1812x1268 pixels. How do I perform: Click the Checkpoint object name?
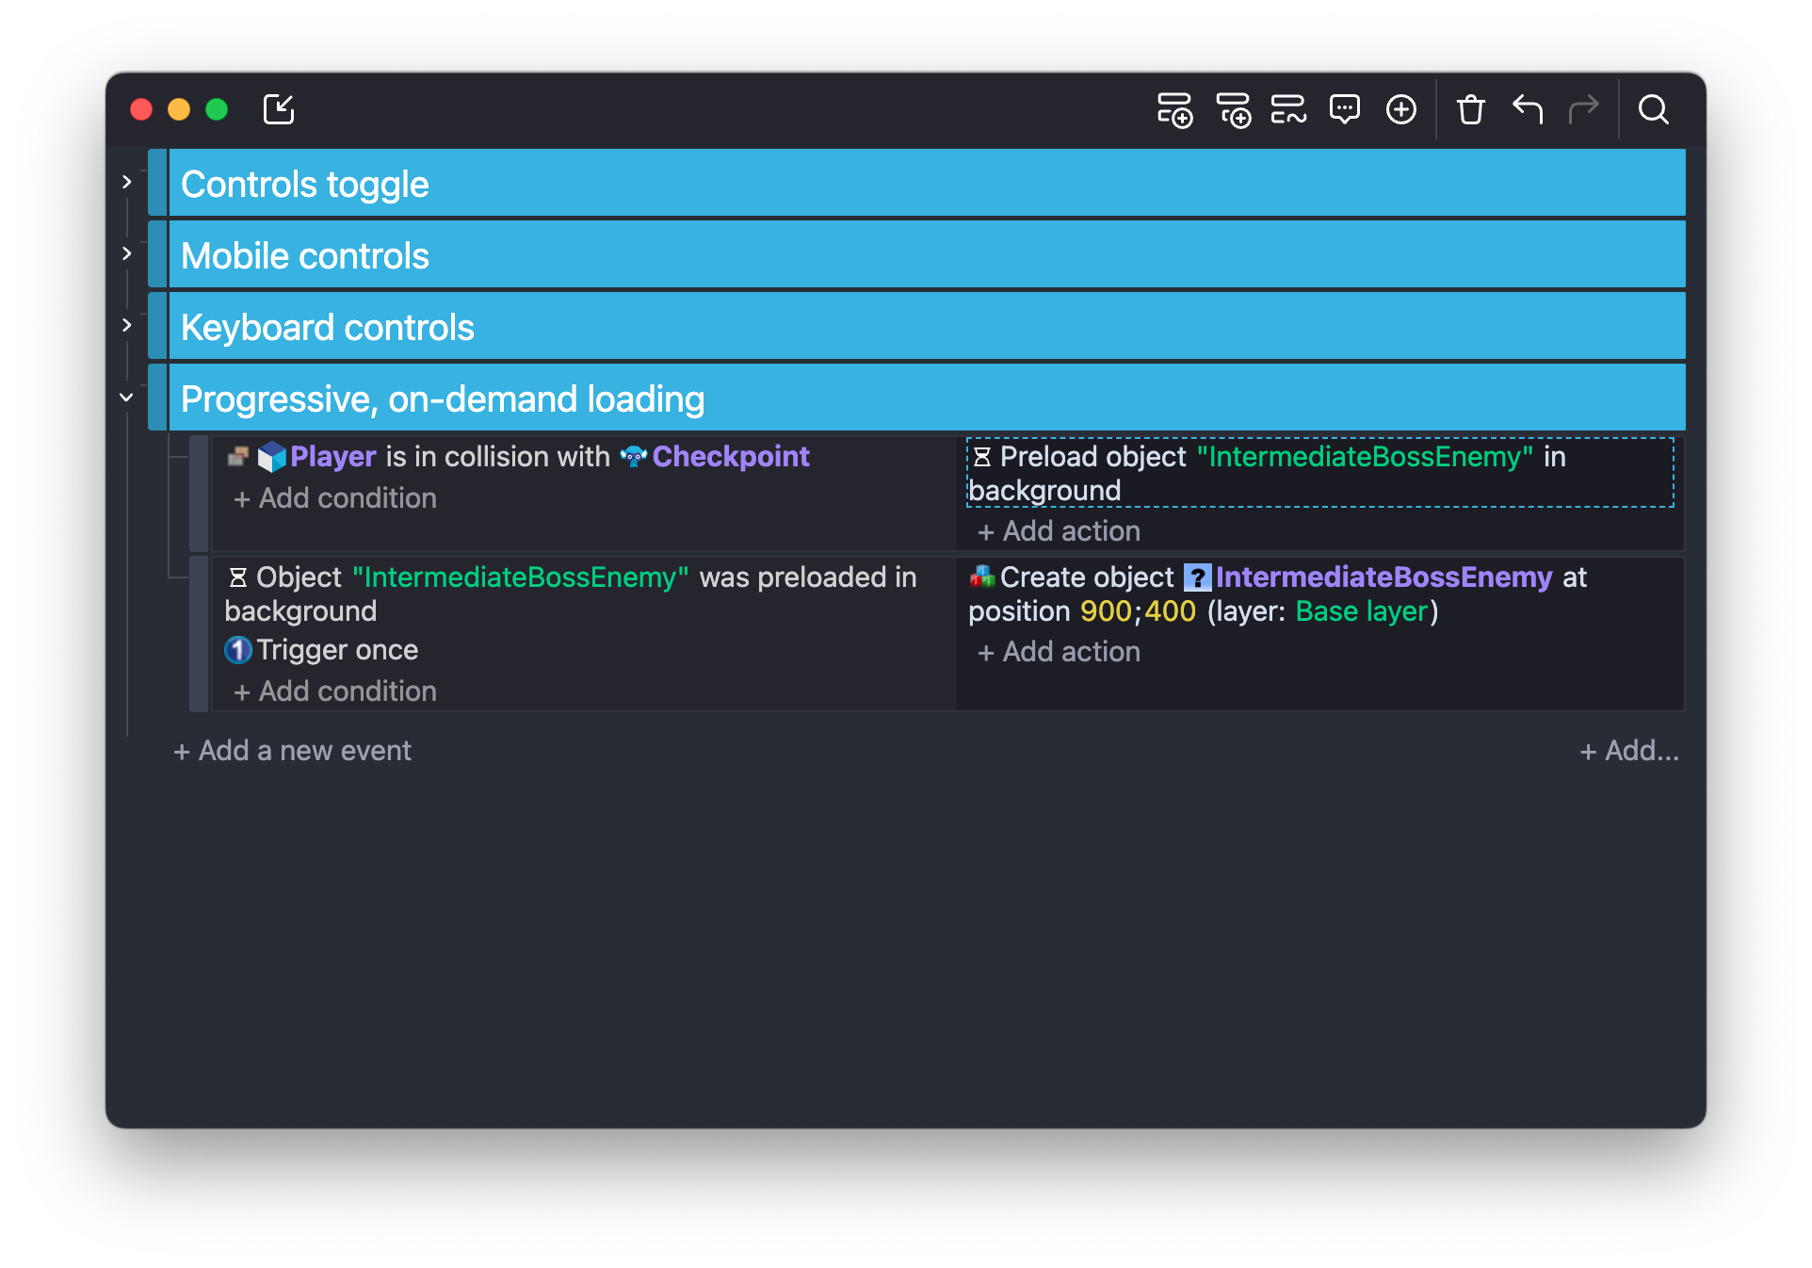pos(731,457)
